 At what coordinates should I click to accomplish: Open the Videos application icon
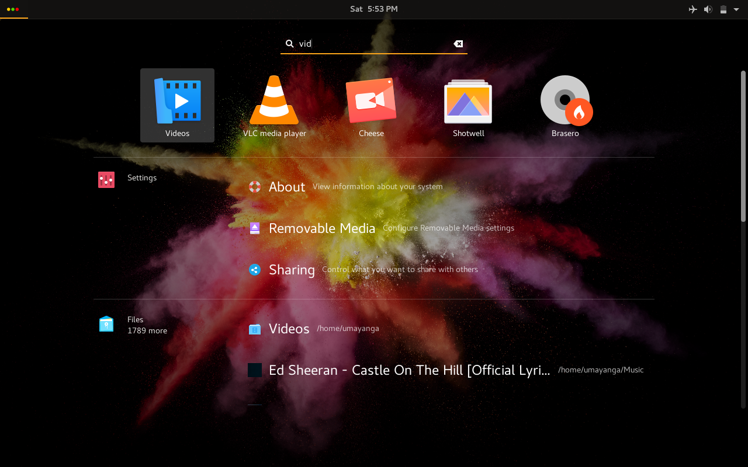click(177, 105)
